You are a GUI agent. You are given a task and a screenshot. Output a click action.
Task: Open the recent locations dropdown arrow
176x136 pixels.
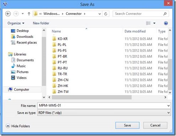(23, 14)
